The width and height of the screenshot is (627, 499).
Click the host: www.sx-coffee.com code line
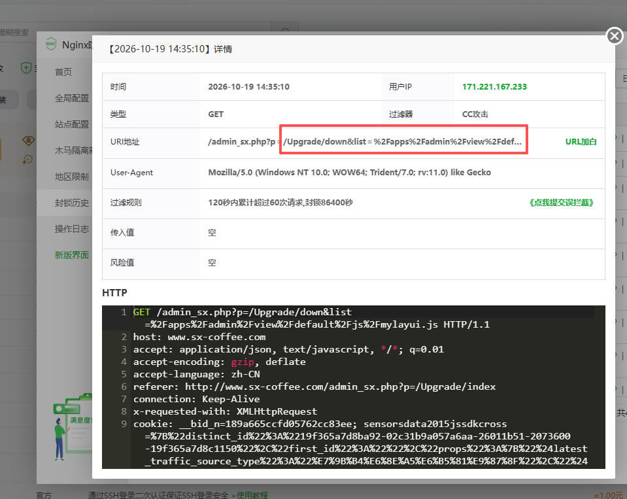(x=199, y=337)
